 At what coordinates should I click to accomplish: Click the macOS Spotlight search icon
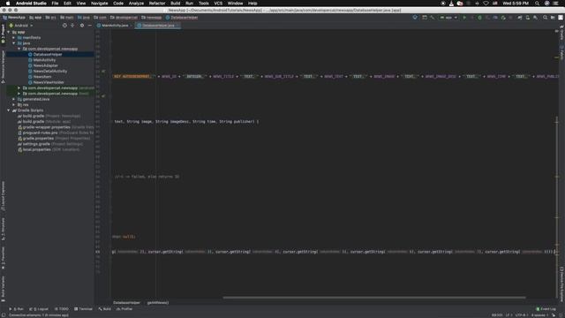click(537, 4)
